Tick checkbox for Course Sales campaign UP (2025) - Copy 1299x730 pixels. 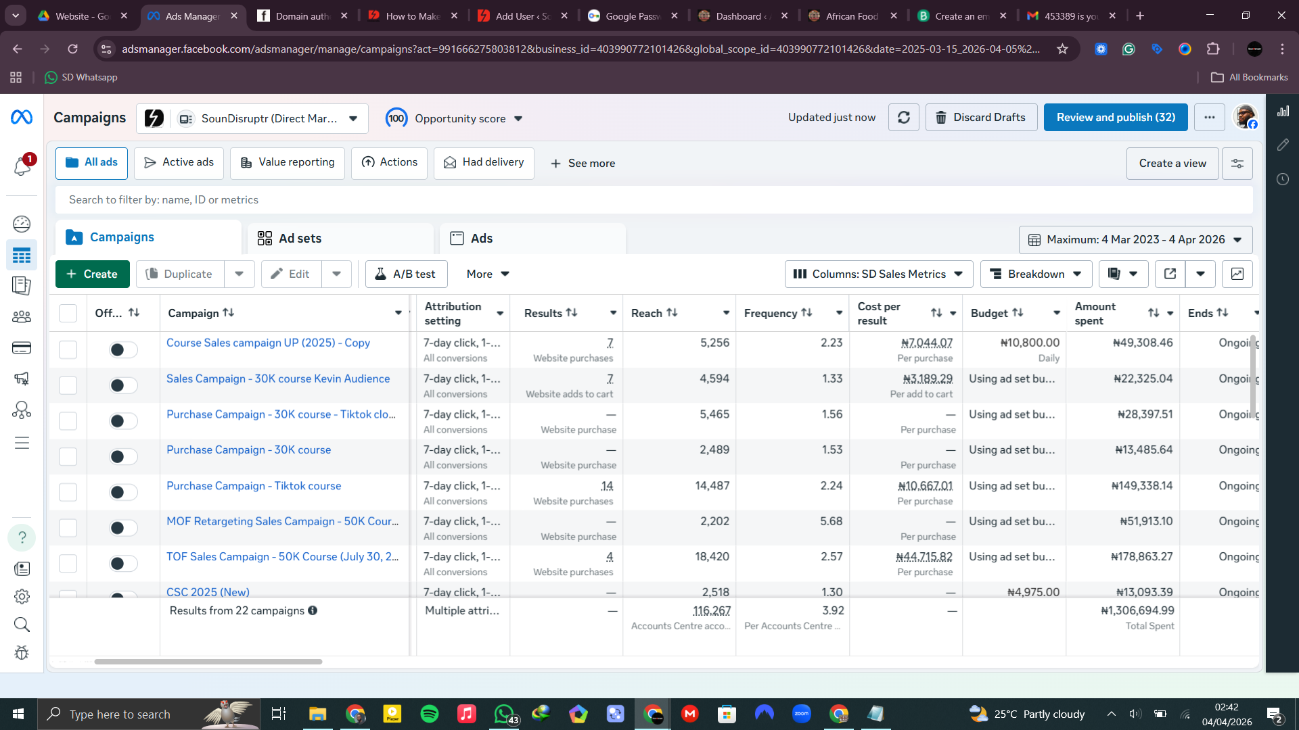pos(68,349)
